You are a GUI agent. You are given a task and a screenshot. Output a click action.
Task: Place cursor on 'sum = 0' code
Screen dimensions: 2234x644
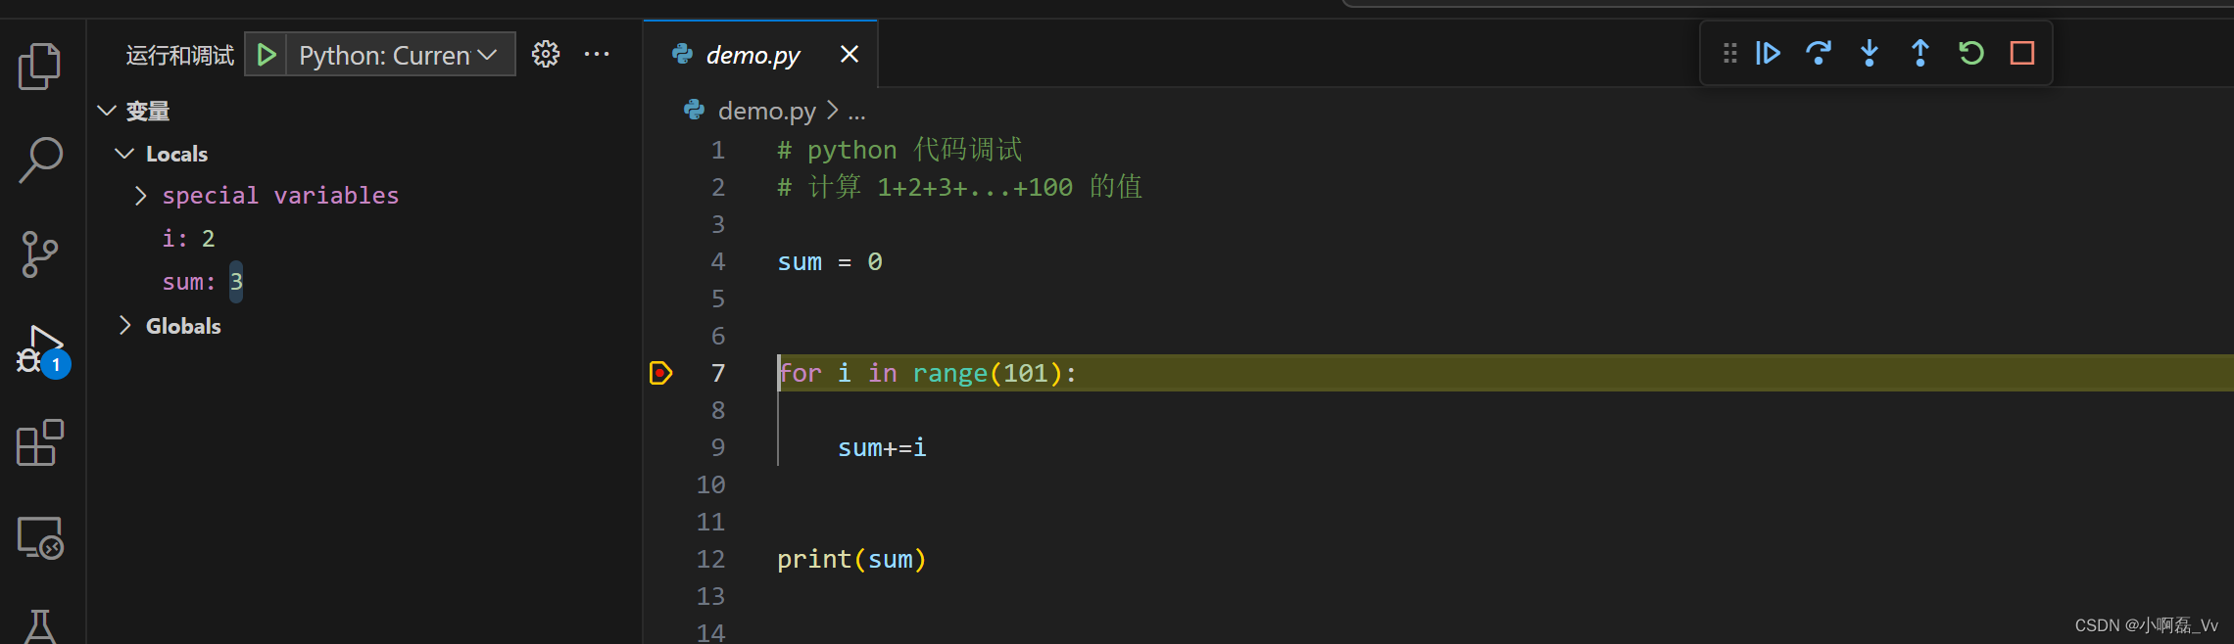(x=830, y=261)
